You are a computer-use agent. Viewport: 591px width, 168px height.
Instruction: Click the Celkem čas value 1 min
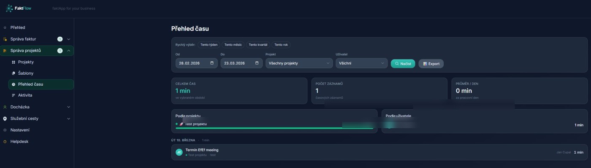[x=183, y=91]
